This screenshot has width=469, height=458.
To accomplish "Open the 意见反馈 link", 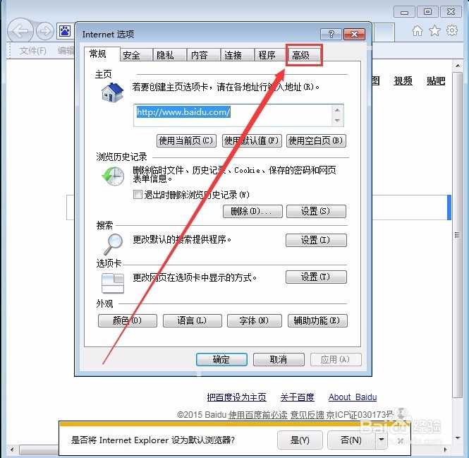I will pos(307,415).
